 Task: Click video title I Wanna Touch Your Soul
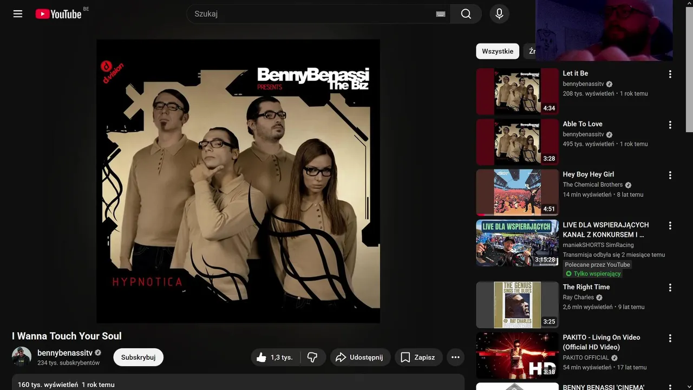pyautogui.click(x=67, y=336)
